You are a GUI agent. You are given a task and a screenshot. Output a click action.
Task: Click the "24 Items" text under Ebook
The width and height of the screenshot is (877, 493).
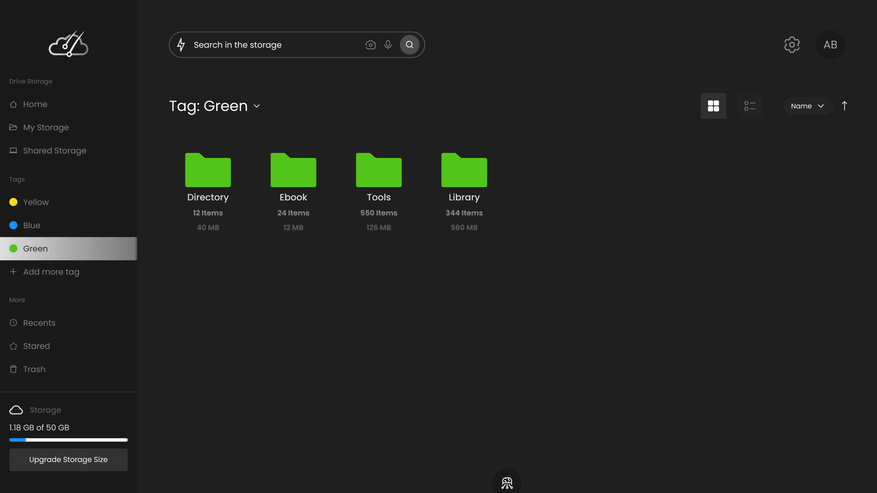pyautogui.click(x=293, y=213)
